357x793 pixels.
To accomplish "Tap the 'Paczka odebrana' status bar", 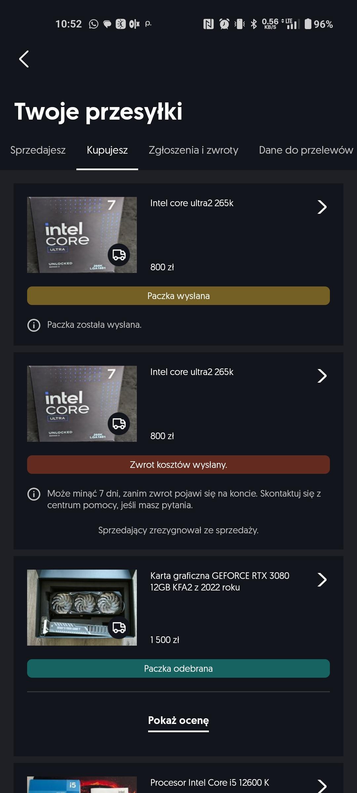I will tap(178, 668).
